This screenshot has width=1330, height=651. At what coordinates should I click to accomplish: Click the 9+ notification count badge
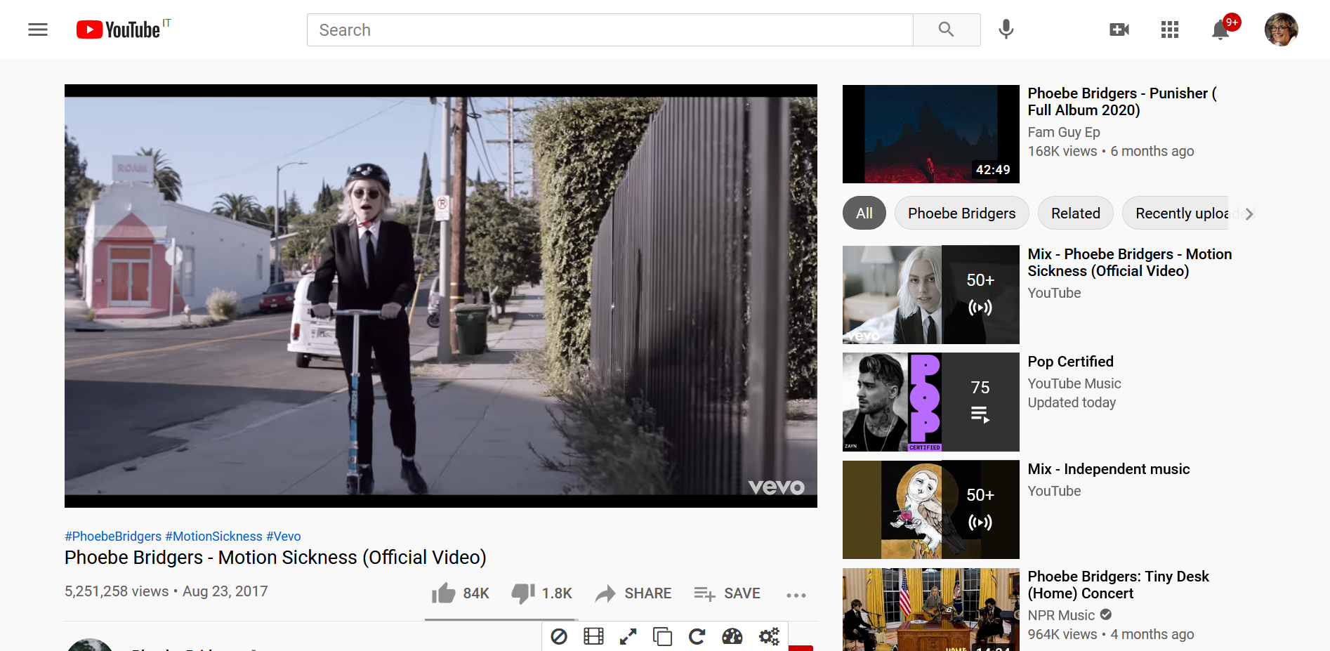pyautogui.click(x=1232, y=22)
